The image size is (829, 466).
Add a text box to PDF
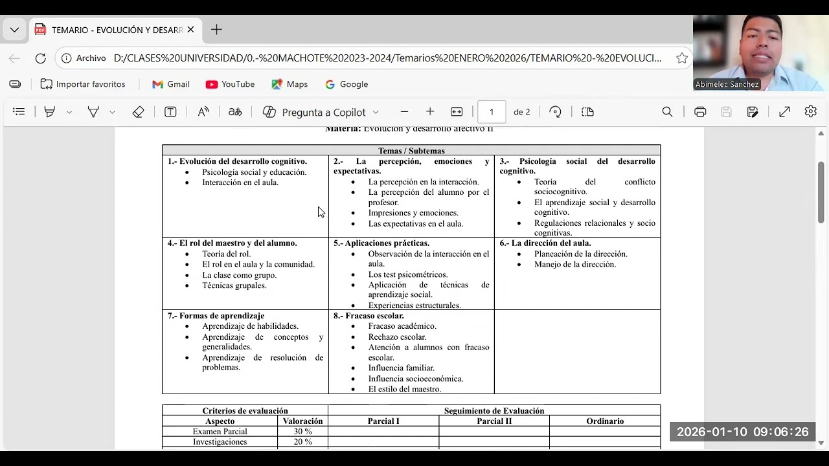click(x=170, y=112)
